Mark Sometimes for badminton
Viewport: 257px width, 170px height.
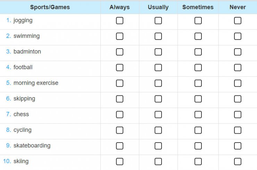198,52
